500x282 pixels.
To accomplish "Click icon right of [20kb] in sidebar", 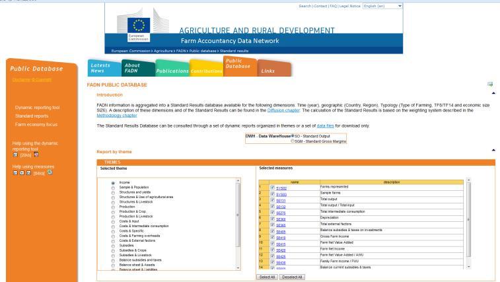I will click(x=36, y=155).
